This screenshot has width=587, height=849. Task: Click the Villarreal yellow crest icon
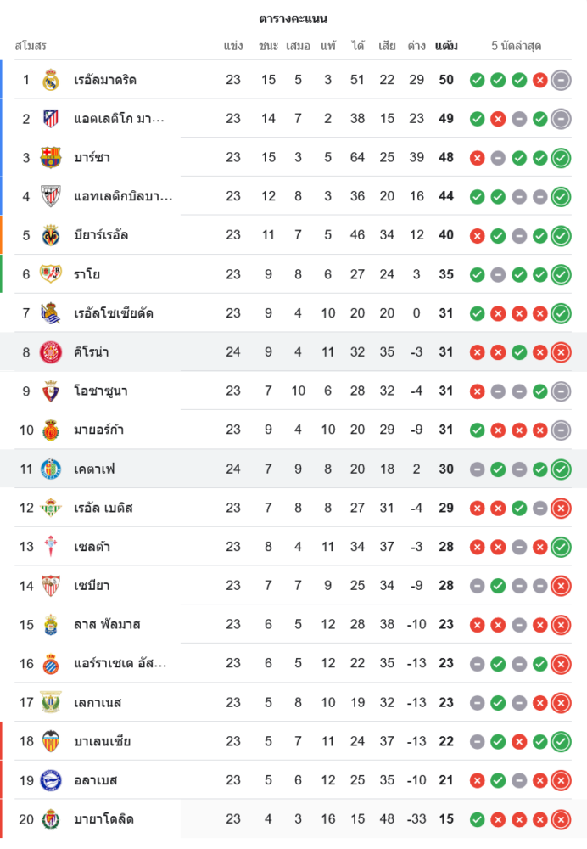point(51,235)
